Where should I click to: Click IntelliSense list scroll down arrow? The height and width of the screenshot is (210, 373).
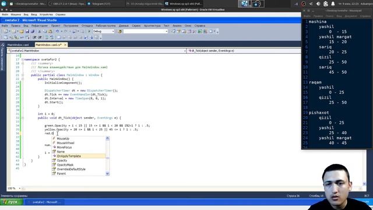click(107, 174)
